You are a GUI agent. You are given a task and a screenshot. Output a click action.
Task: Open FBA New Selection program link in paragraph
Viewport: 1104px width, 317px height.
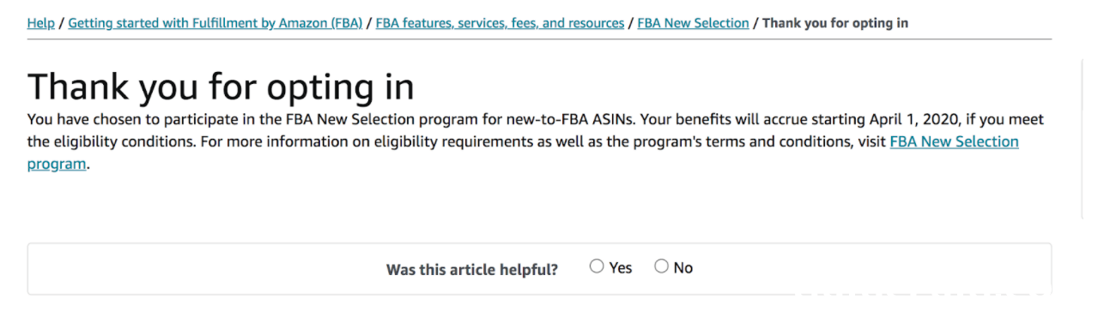(954, 141)
